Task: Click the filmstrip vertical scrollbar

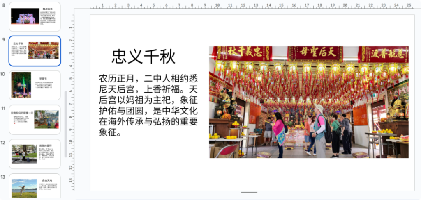Action: [x=65, y=123]
